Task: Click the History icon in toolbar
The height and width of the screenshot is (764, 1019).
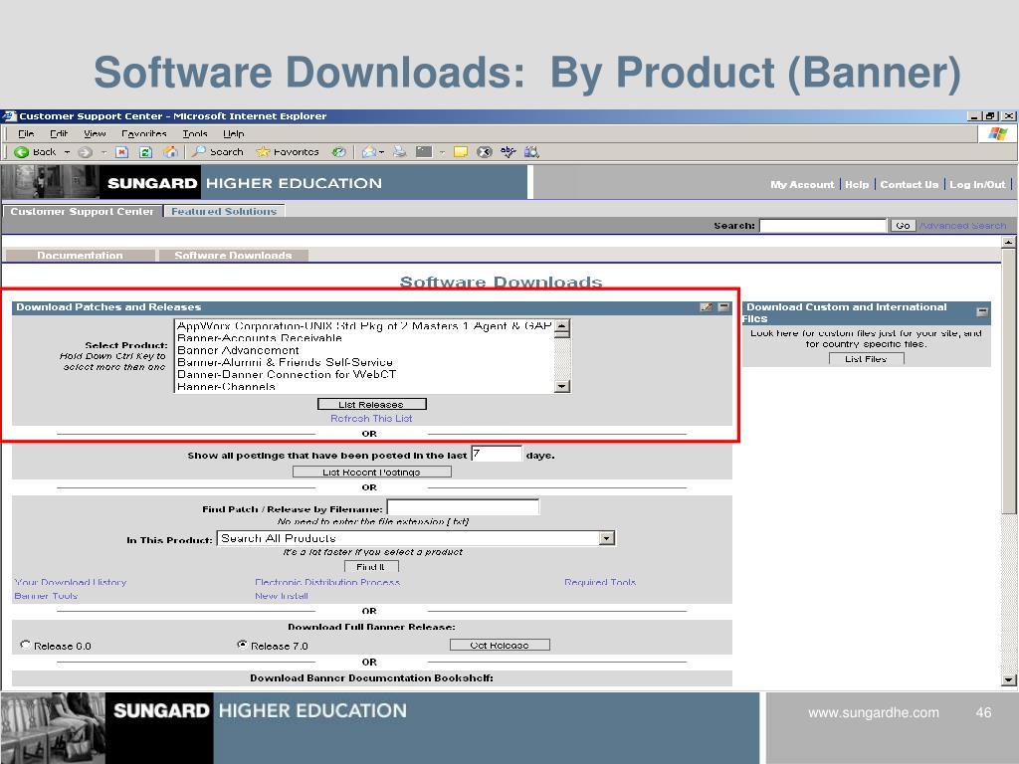Action: pyautogui.click(x=338, y=152)
